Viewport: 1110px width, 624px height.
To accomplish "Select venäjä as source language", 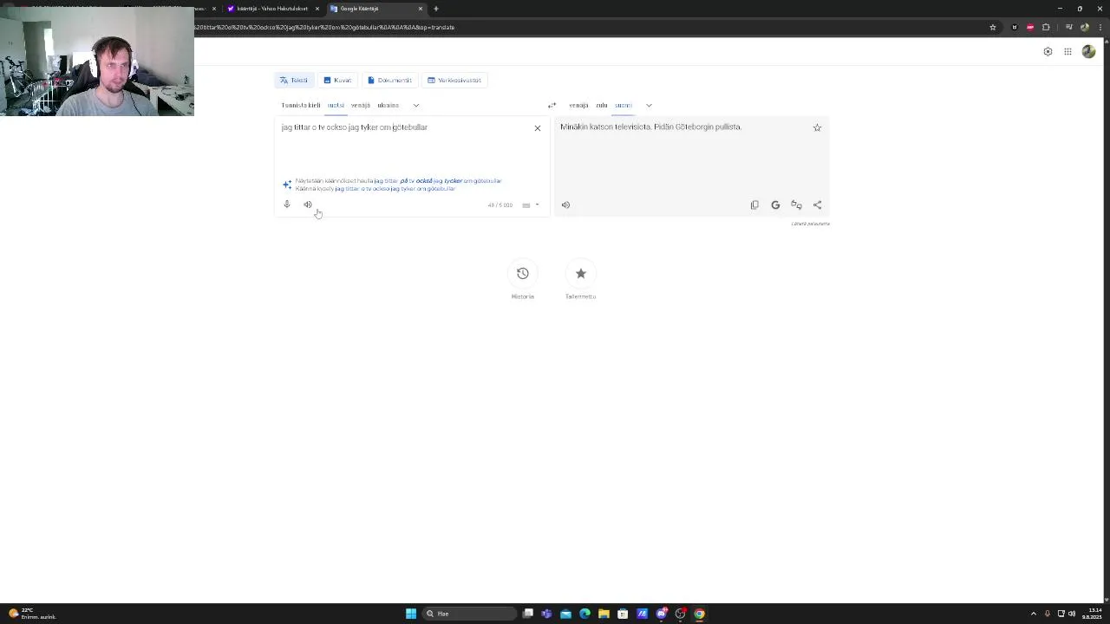I will [x=361, y=106].
